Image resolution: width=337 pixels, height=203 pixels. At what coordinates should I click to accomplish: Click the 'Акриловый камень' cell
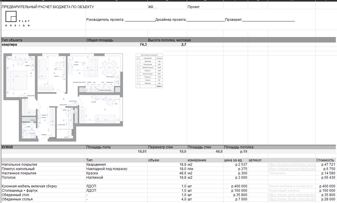(x=284, y=191)
